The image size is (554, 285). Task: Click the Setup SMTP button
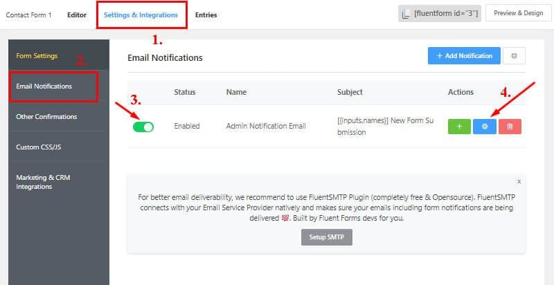(327, 237)
